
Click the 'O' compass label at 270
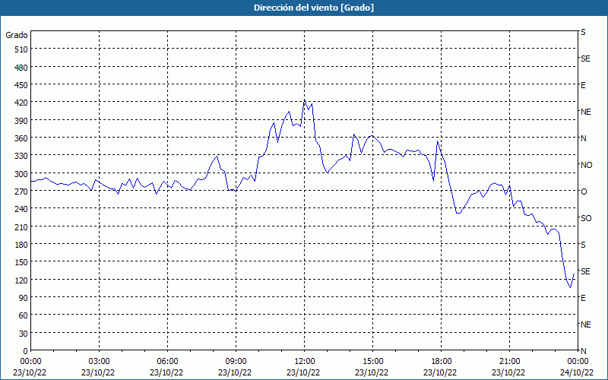(x=584, y=192)
